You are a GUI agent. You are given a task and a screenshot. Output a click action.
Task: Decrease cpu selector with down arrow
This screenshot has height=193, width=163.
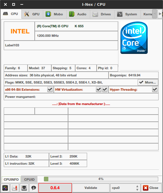(x=137, y=190)
